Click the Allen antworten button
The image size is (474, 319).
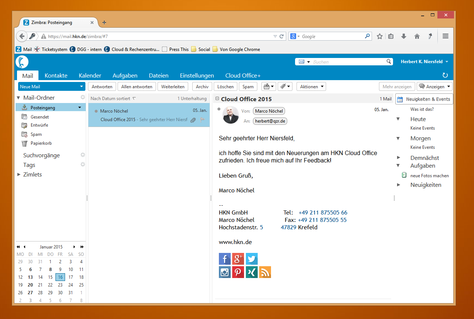pyautogui.click(x=137, y=87)
